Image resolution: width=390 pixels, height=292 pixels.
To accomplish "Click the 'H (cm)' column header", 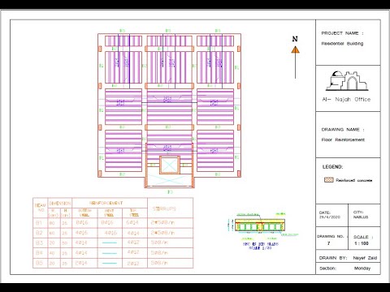I will pyautogui.click(x=66, y=213).
